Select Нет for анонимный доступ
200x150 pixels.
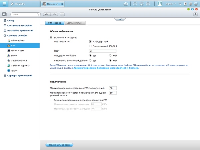tap(110, 60)
